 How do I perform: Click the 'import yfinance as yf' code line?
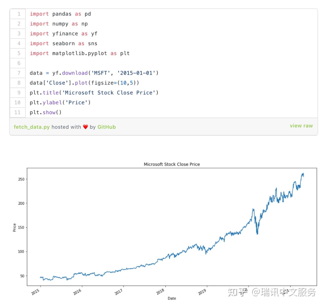coord(63,34)
